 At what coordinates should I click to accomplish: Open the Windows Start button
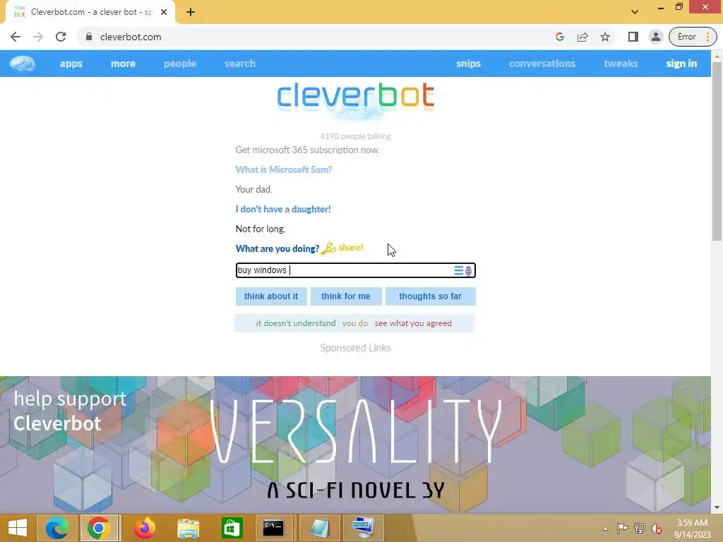[18, 528]
